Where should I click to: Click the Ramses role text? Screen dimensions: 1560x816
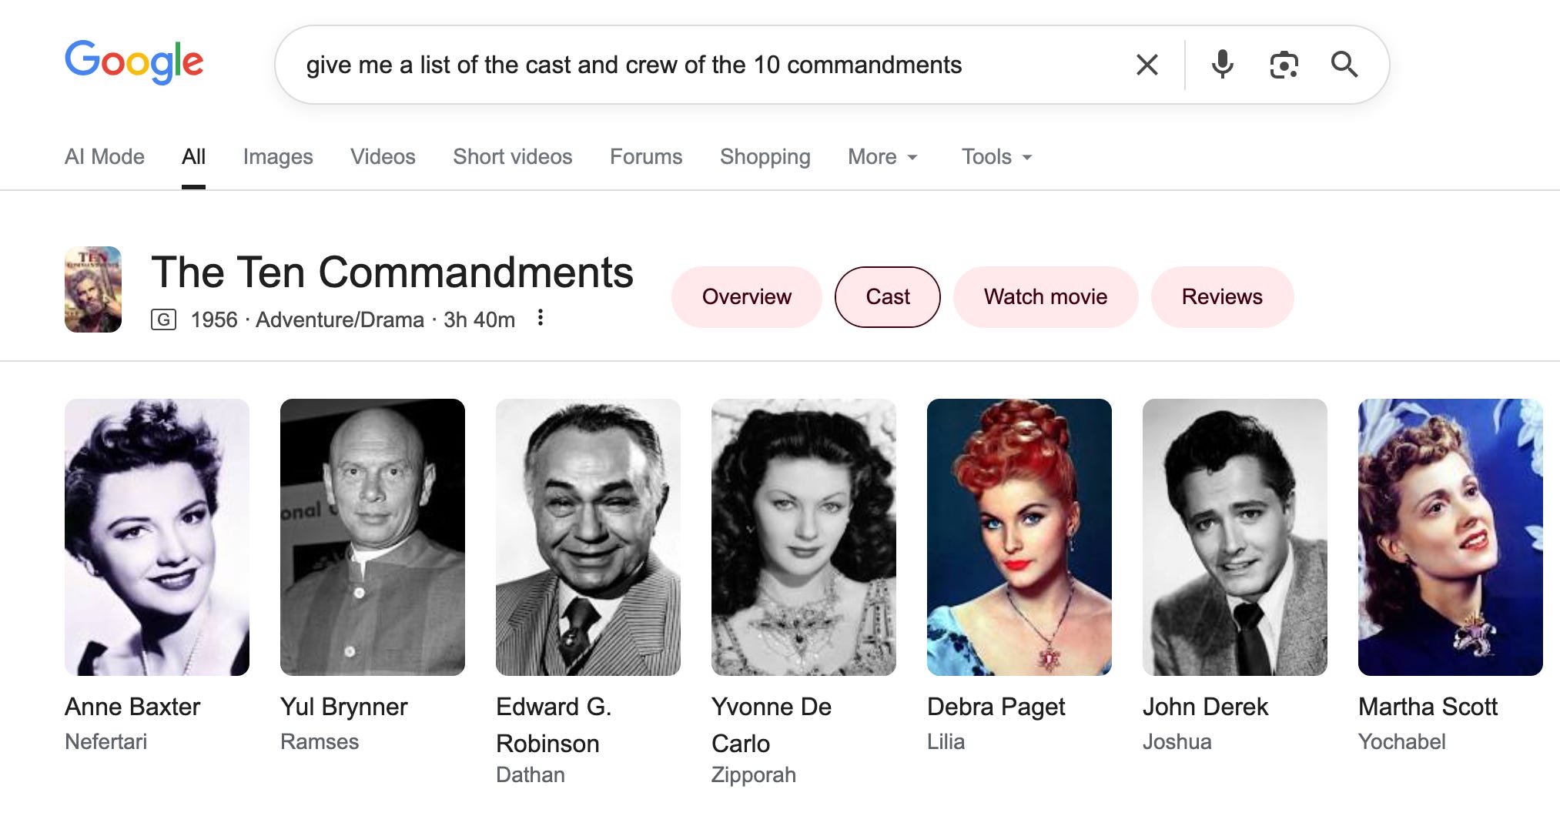[x=320, y=742]
